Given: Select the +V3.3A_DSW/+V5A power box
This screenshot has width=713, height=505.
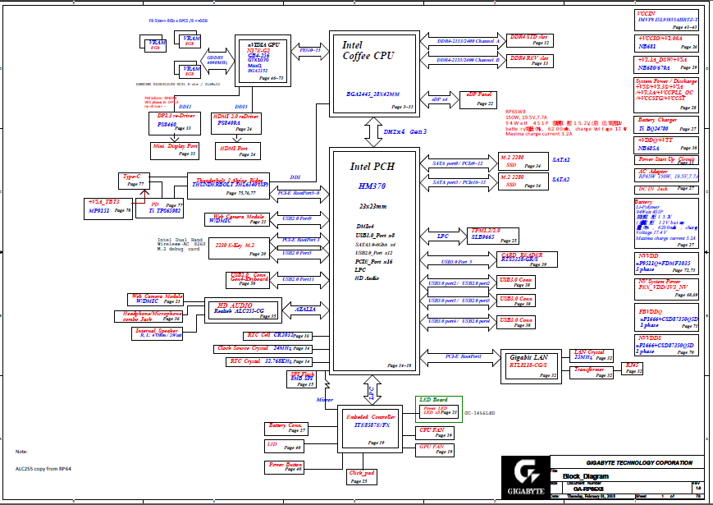Looking at the screenshot, I should (x=666, y=65).
